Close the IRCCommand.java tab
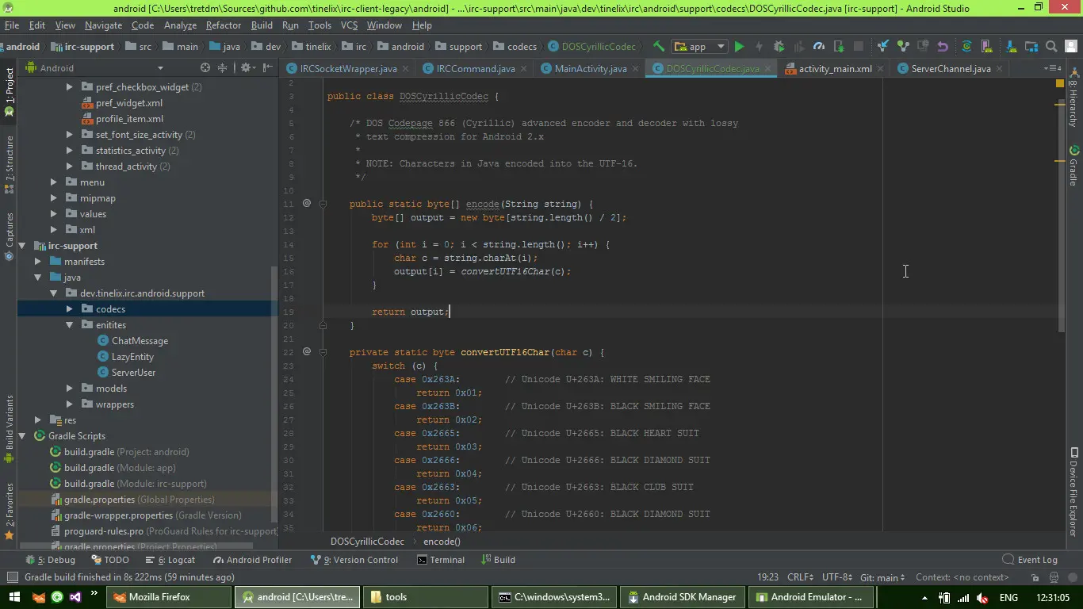Viewport: 1083px width, 609px height. point(523,69)
